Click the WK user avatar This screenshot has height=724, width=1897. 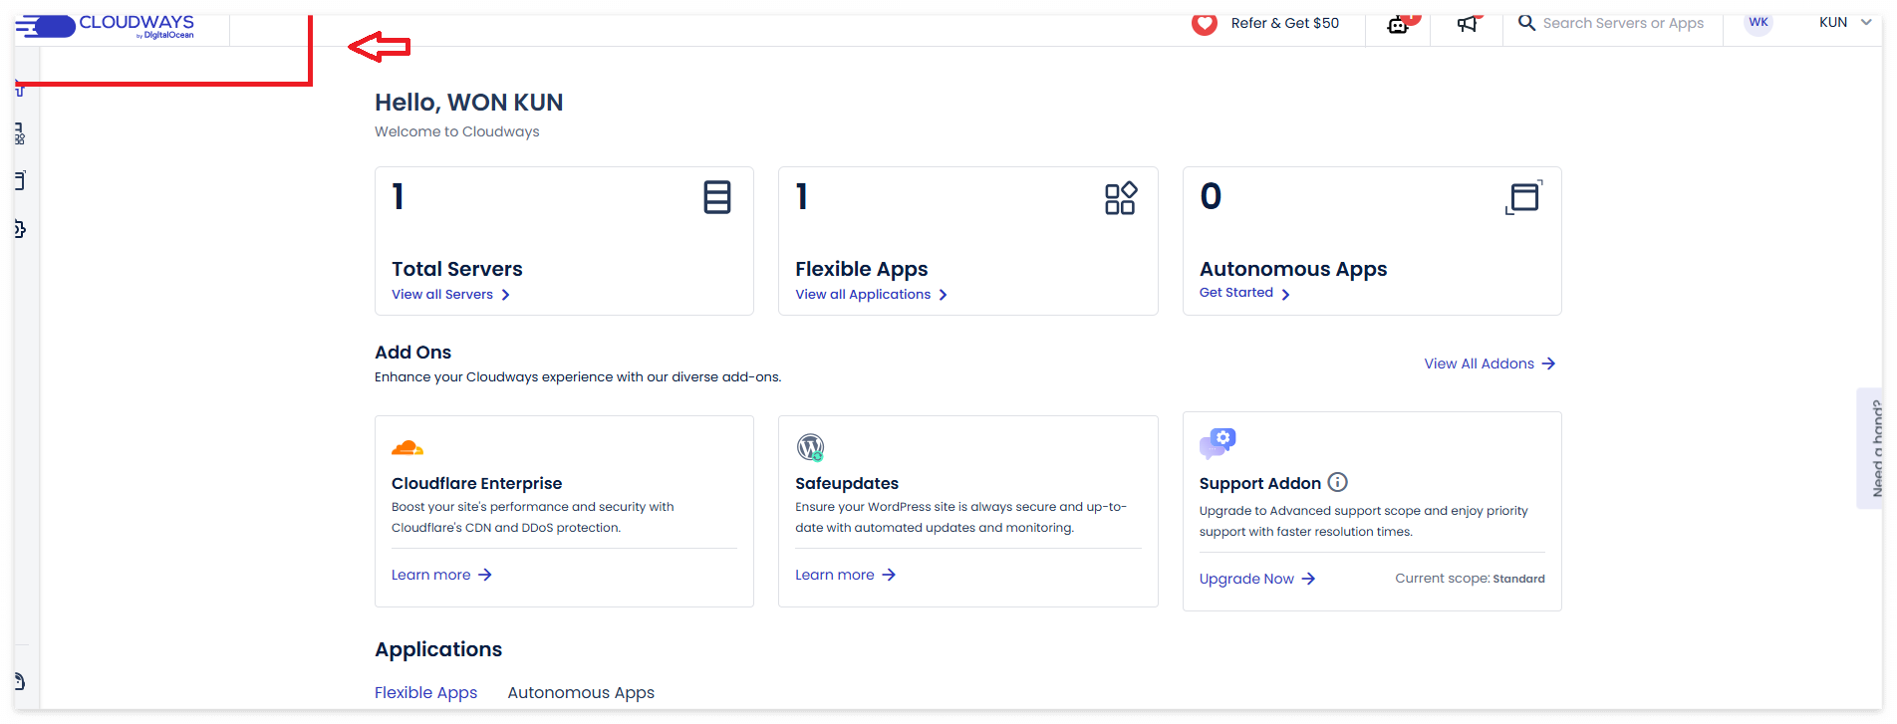coord(1759,23)
